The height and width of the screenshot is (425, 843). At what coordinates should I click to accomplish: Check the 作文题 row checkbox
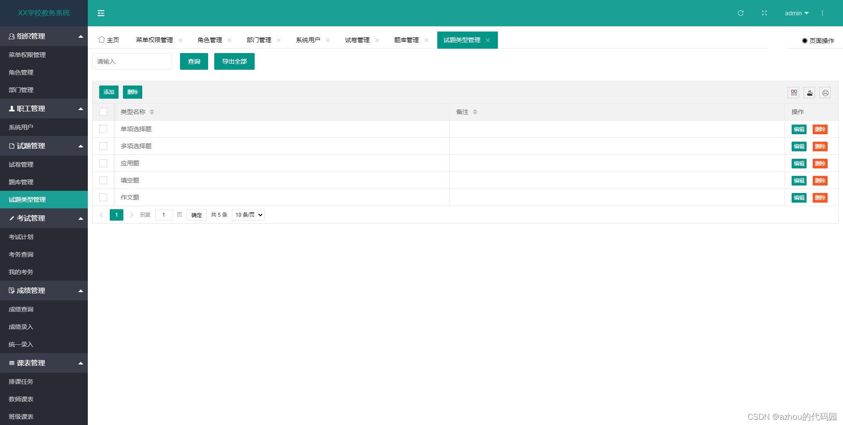103,197
